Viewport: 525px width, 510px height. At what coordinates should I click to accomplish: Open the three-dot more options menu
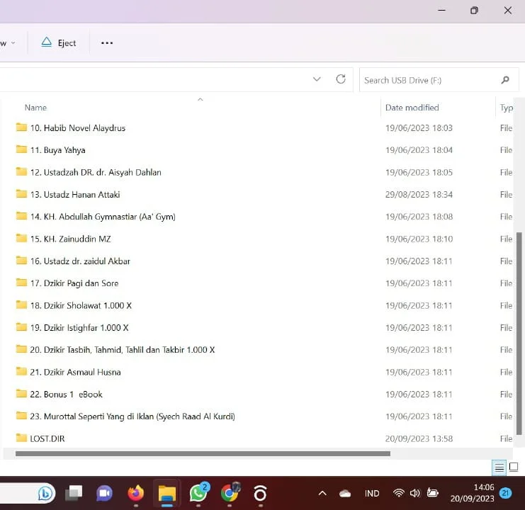pyautogui.click(x=107, y=42)
